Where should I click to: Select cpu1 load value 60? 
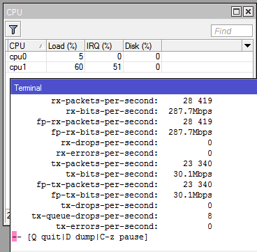(79, 67)
